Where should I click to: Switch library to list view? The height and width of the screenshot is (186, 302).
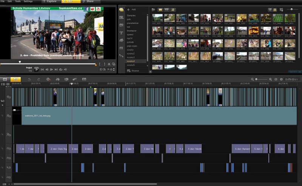pyautogui.click(x=270, y=9)
